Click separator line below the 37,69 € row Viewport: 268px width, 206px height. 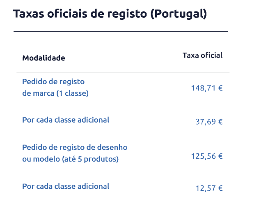coord(123,133)
